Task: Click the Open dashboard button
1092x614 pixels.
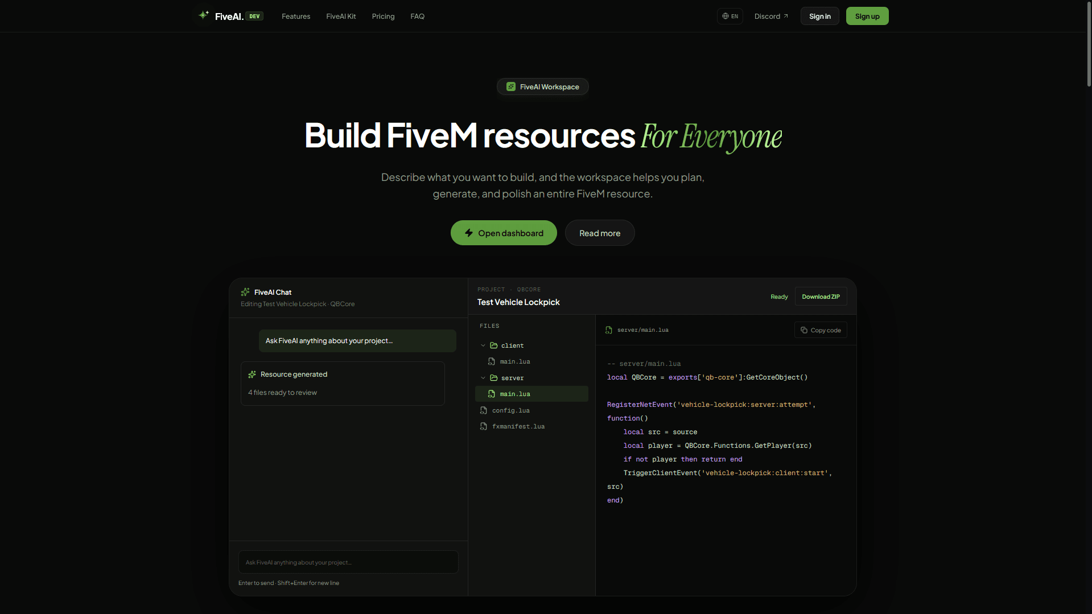Action: (x=504, y=233)
